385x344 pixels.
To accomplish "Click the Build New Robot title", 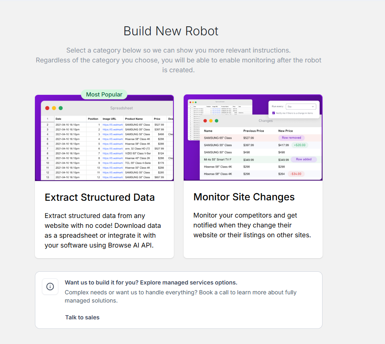I will pyautogui.click(x=171, y=31).
